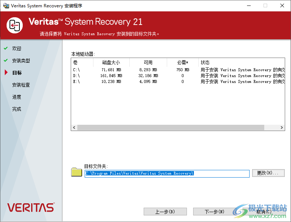This screenshot has width=291, height=222.
Task: Click the 取消(C) cancel button
Action: 264,212
